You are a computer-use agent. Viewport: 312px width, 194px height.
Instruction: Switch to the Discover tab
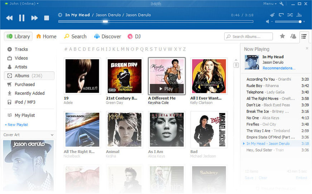click(107, 37)
